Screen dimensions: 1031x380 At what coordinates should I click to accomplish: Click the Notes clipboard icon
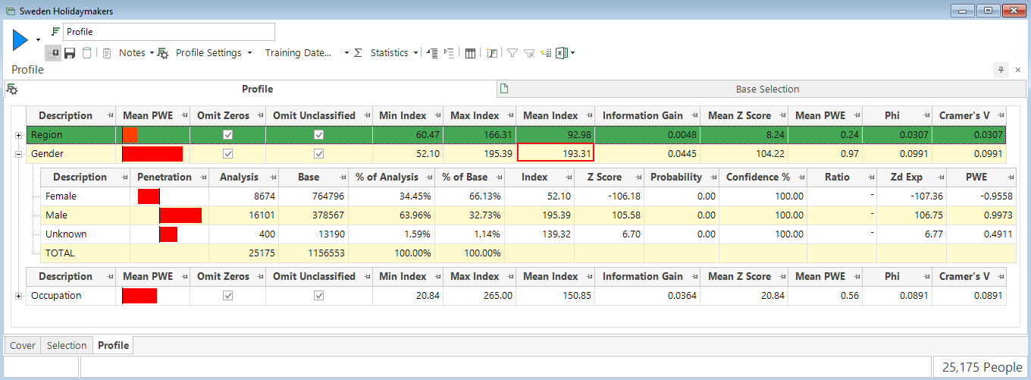pos(107,53)
